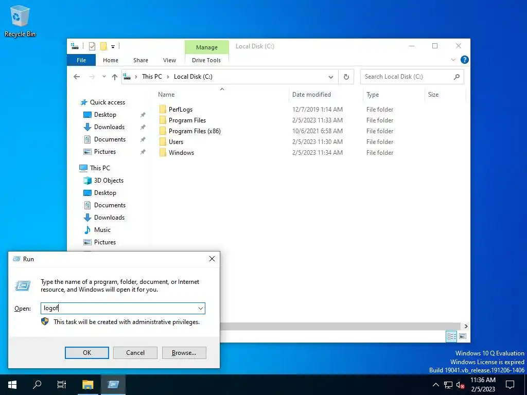Open pinned Pictures under Quick access

tap(105, 152)
